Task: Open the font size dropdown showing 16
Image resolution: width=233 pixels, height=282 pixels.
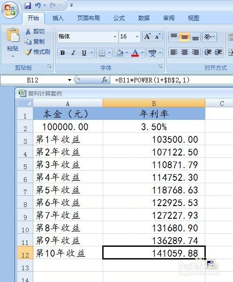Action: [x=137, y=37]
